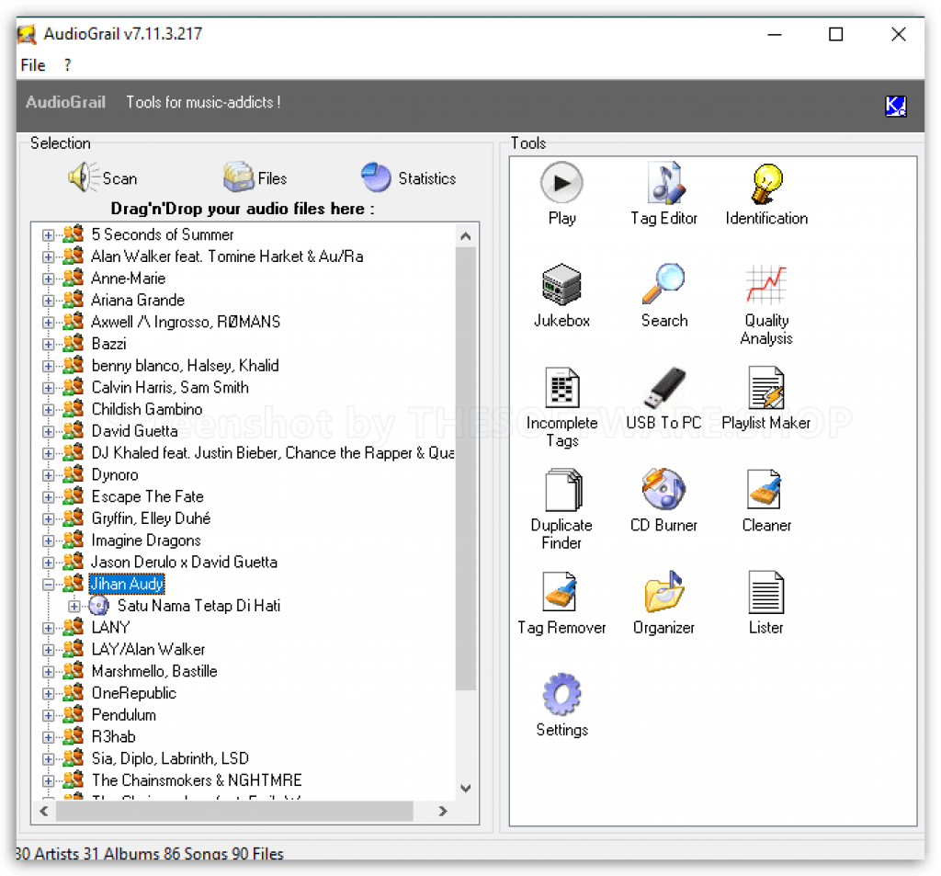This screenshot has width=941, height=876.
Task: Open the question mark help menu
Action: 67,65
